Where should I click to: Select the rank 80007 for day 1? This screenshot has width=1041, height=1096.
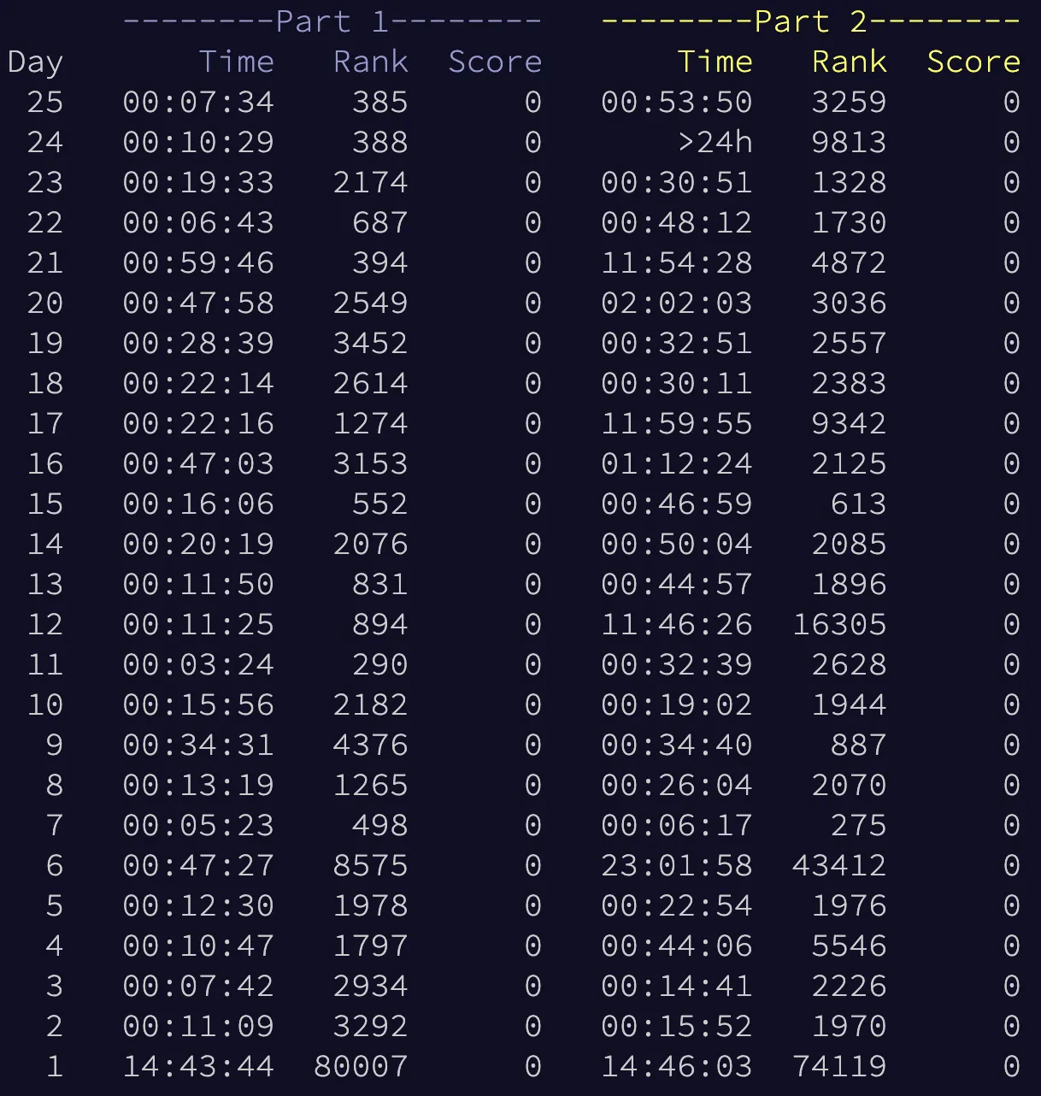tap(358, 1066)
